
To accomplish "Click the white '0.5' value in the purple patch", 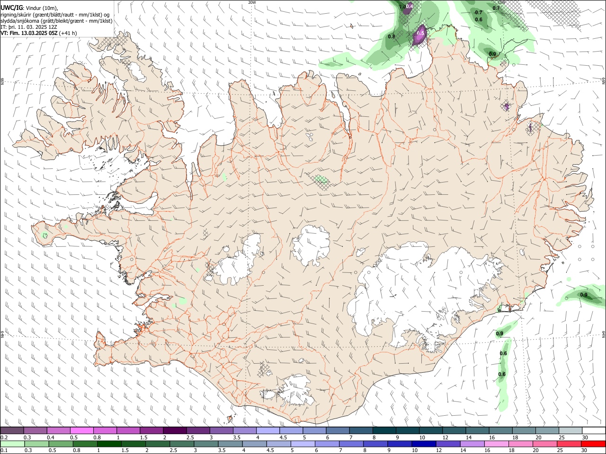I will (x=420, y=33).
